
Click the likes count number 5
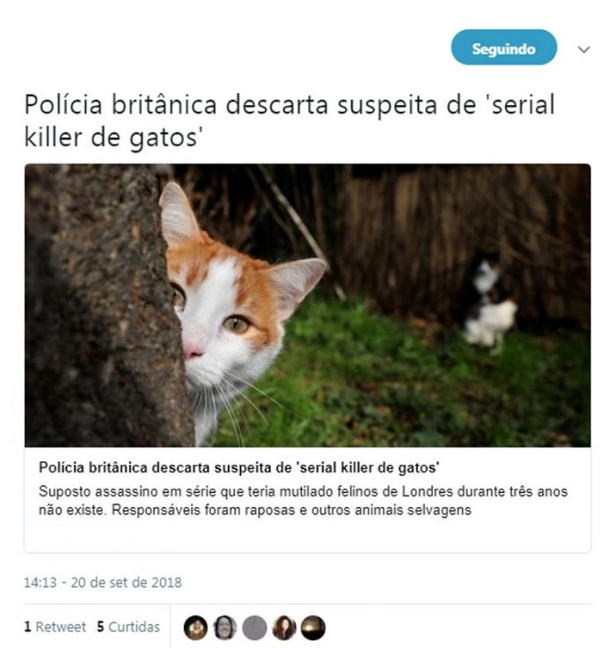tap(100, 627)
